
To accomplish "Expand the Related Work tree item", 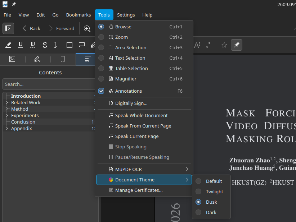I will [x=6, y=102].
